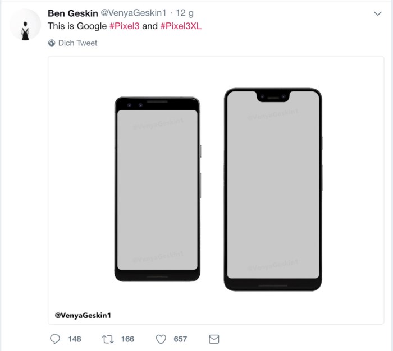Click the @VenyaGeskin1 watermark below the phones
393x351 pixels.
click(83, 315)
